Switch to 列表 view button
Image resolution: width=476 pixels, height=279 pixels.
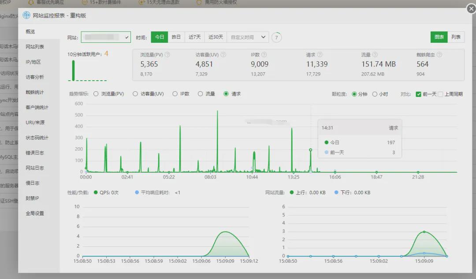(x=456, y=37)
